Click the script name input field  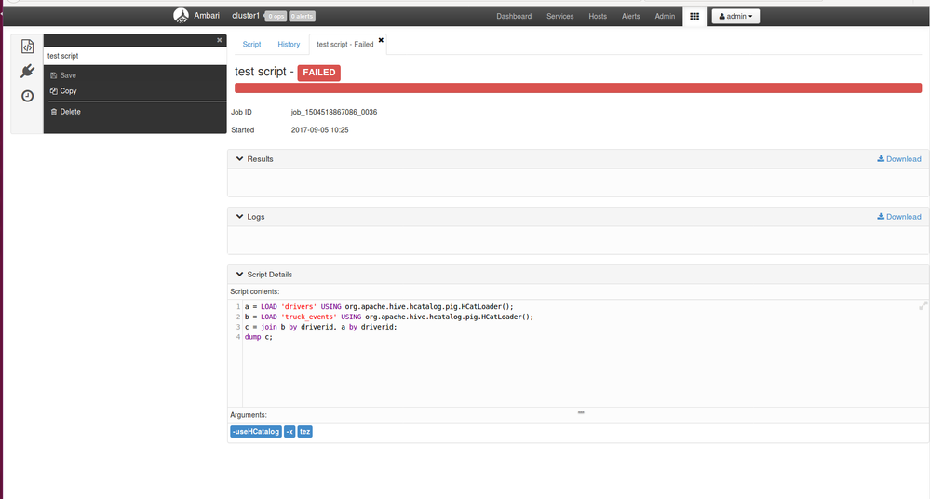(x=134, y=56)
